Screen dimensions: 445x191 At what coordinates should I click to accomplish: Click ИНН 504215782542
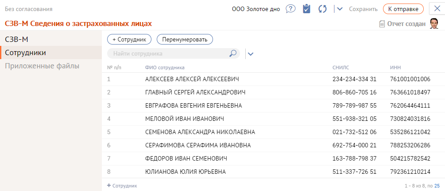click(x=410, y=158)
